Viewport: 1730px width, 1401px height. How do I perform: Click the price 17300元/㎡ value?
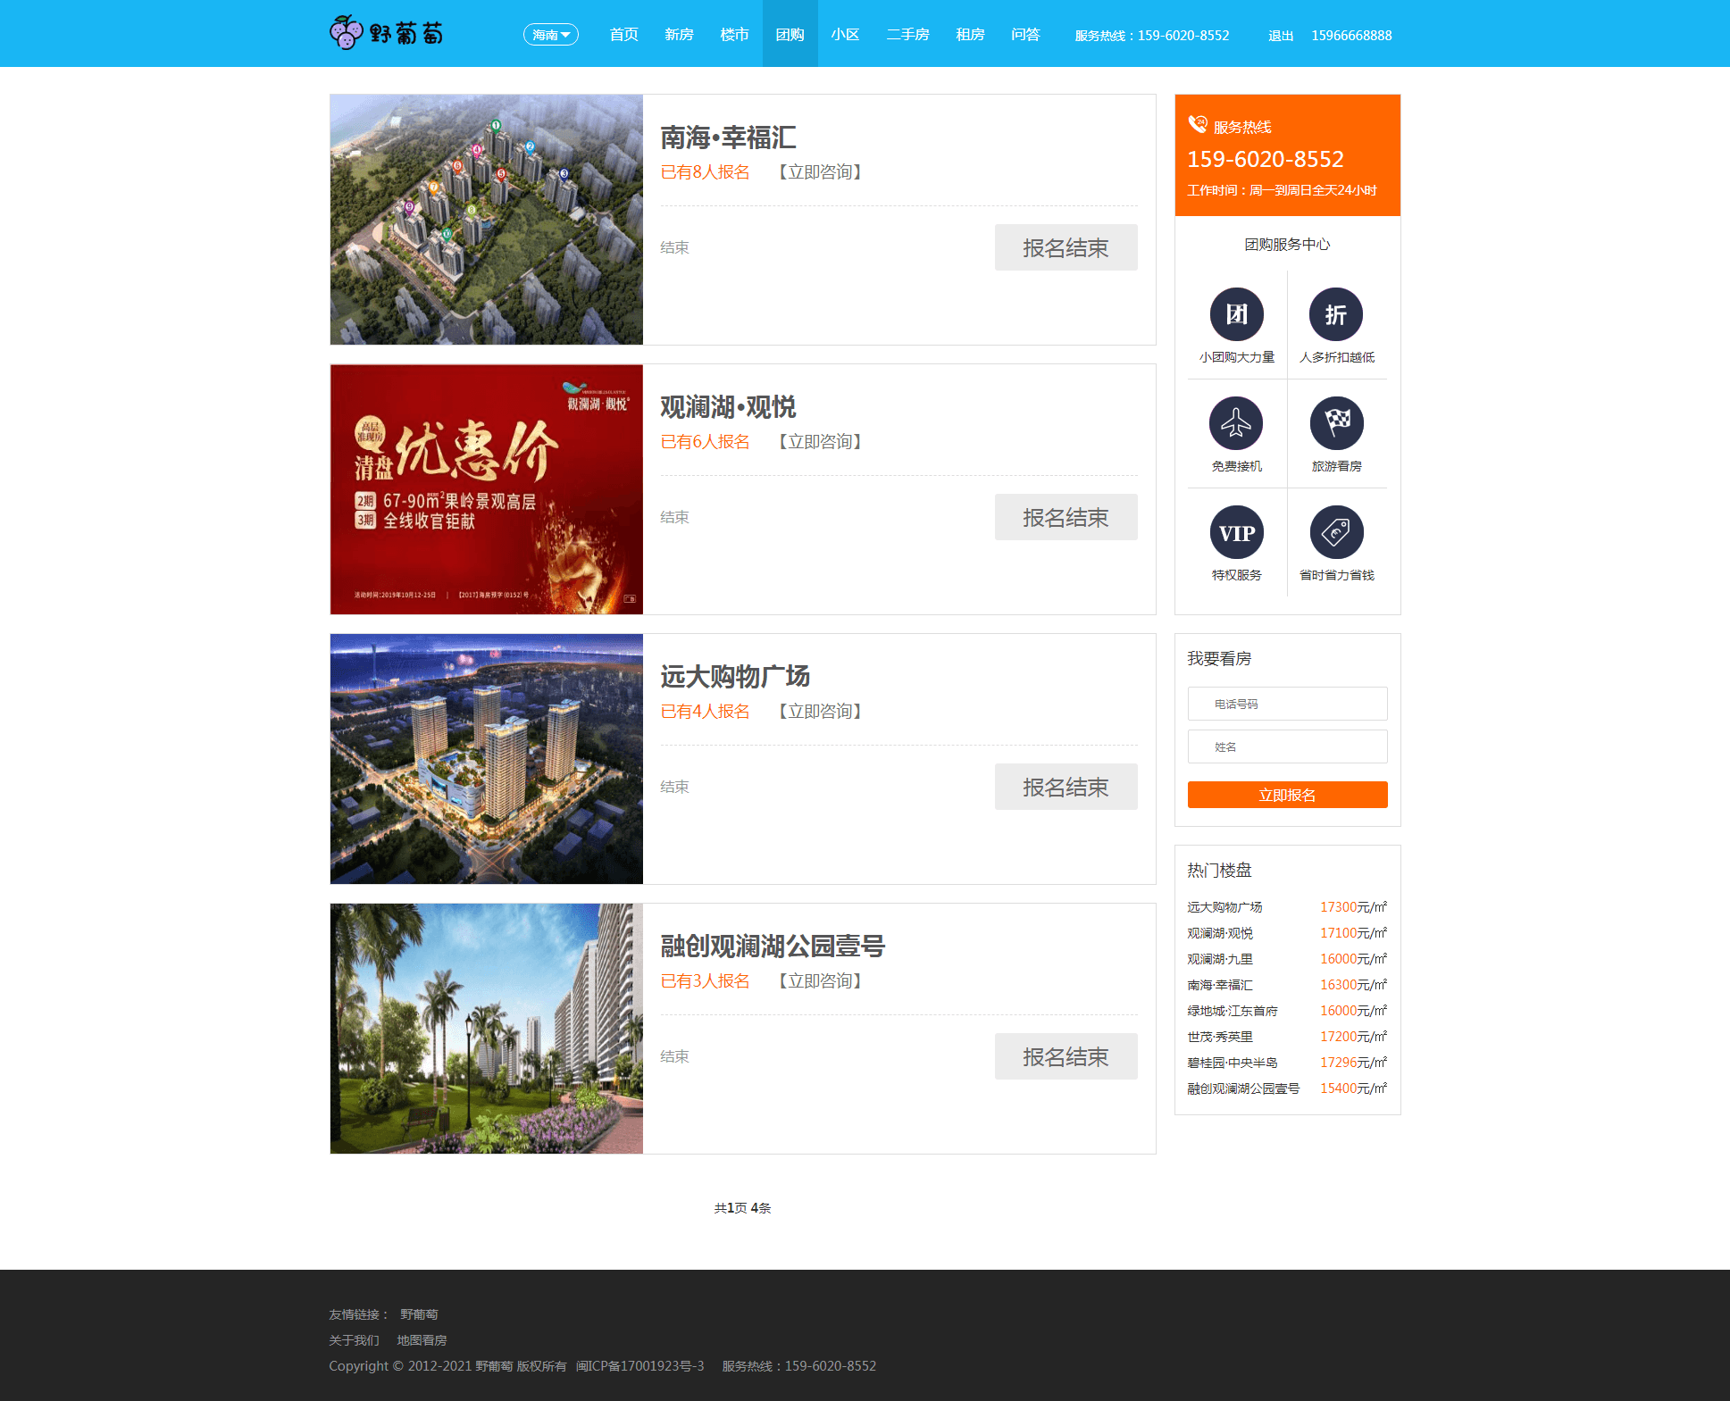(x=1354, y=907)
